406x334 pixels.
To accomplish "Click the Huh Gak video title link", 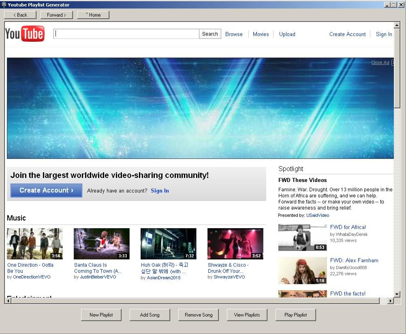I will click(x=165, y=268).
